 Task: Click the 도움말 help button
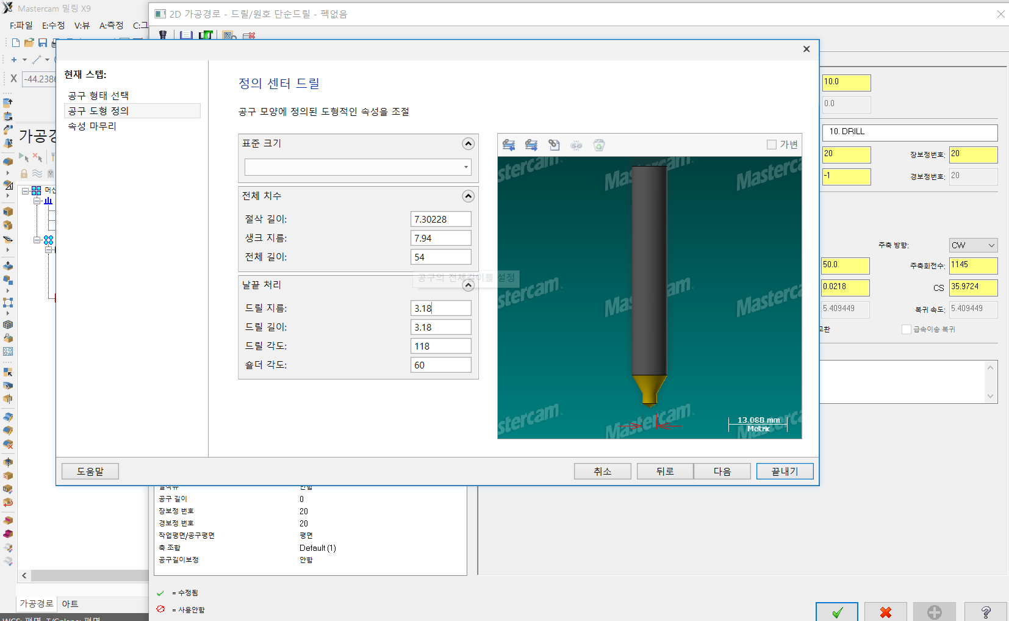pos(90,472)
